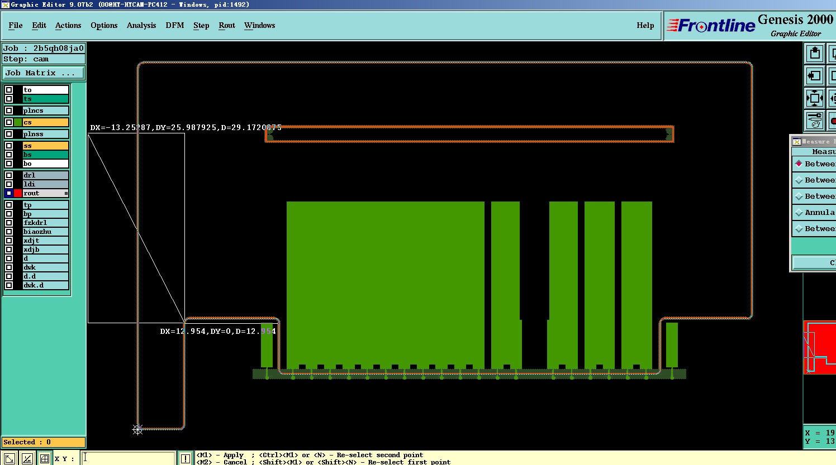This screenshot has height=465, width=836.
Task: Select the bo layer name
Action: pyautogui.click(x=46, y=164)
